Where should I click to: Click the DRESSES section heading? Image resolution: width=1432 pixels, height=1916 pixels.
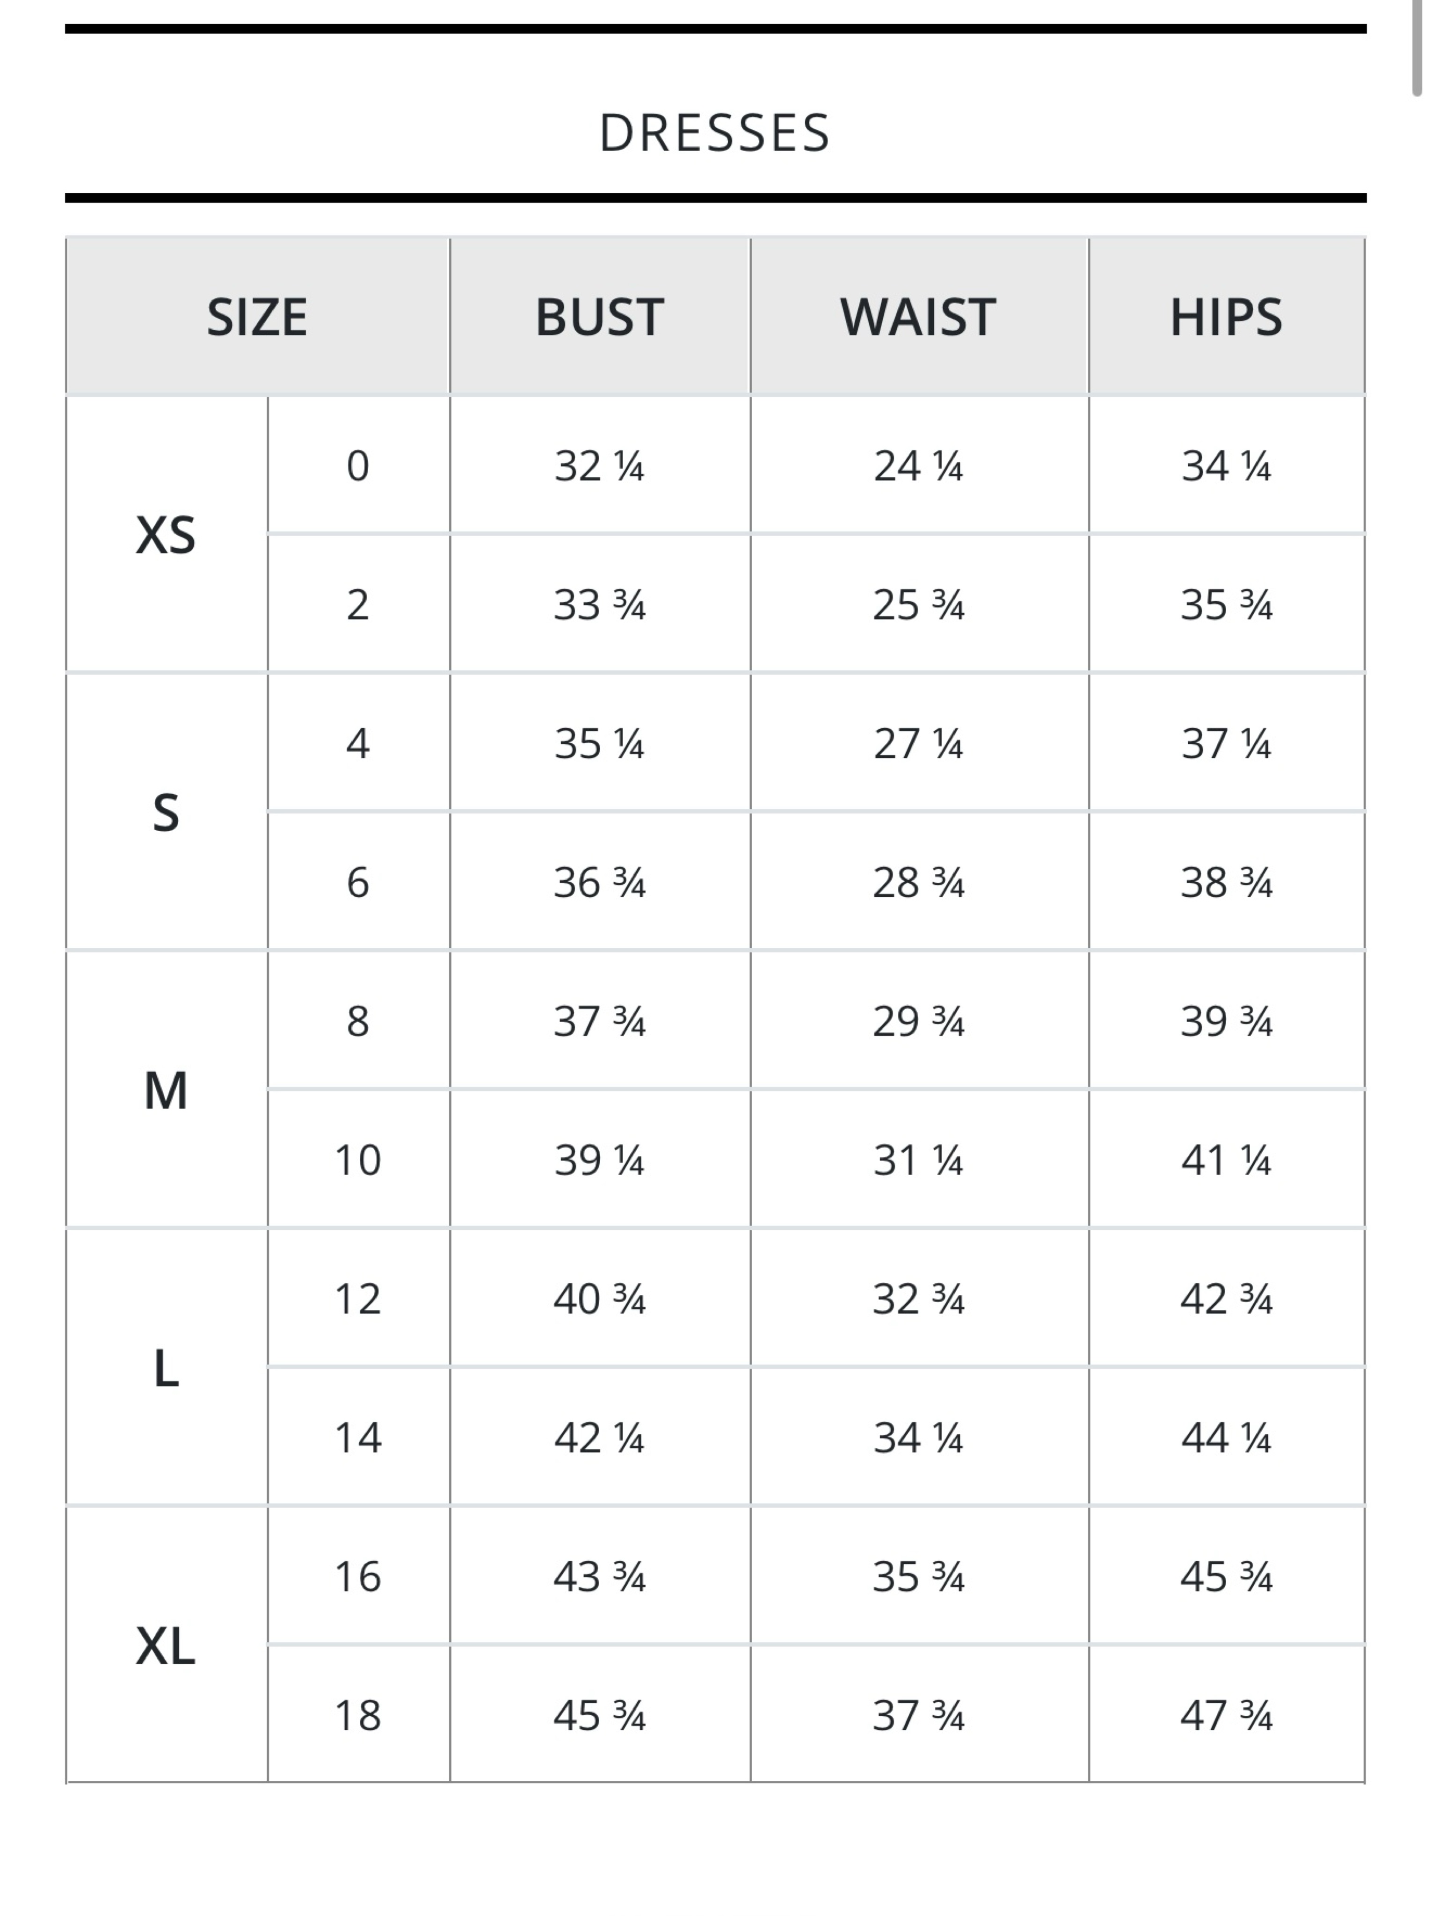[x=715, y=132]
